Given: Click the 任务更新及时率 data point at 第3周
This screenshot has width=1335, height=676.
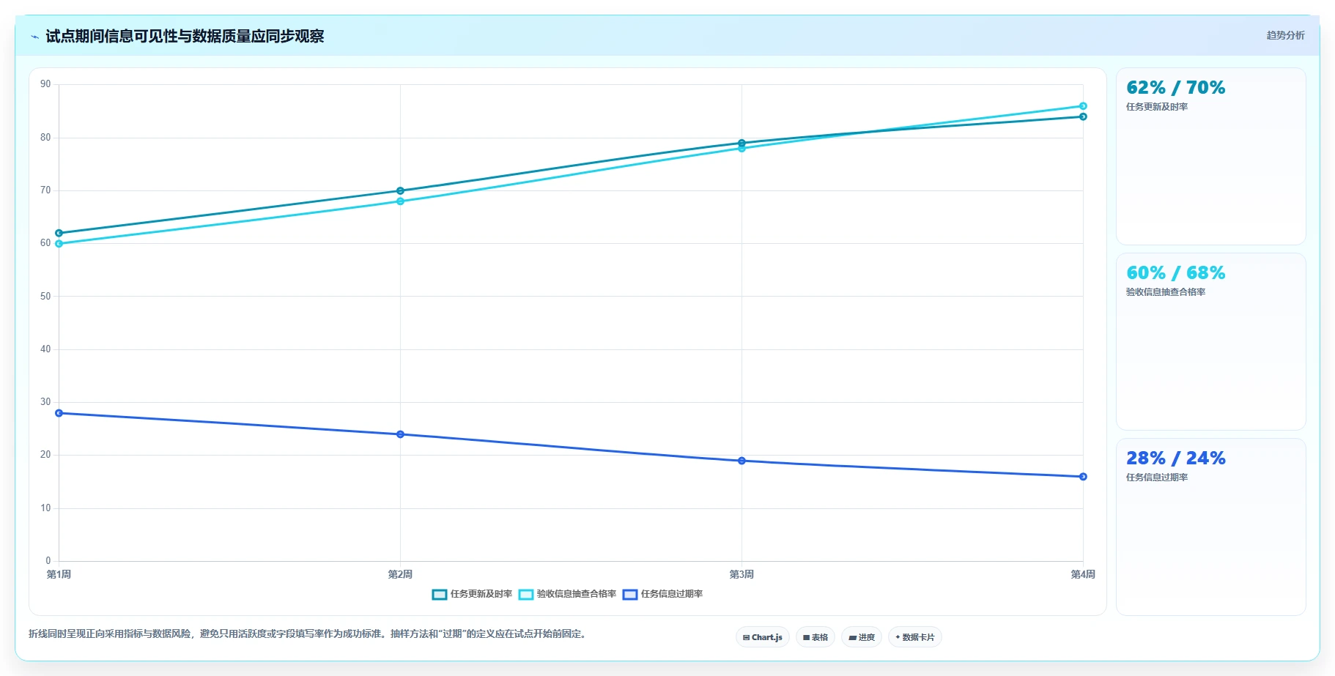Looking at the screenshot, I should point(742,144).
